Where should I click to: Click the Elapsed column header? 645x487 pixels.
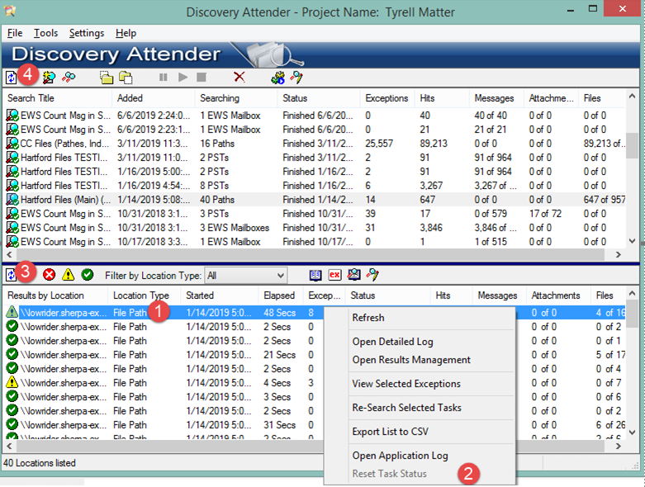[278, 295]
